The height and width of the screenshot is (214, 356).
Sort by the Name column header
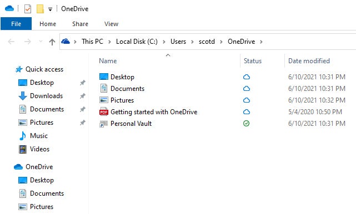108,61
